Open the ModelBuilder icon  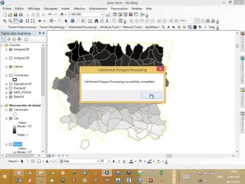[142, 15]
